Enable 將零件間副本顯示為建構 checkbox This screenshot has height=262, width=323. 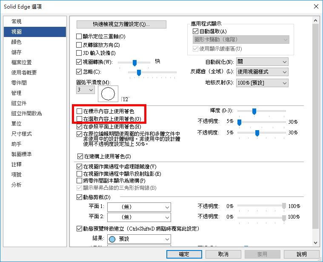(x=79, y=181)
